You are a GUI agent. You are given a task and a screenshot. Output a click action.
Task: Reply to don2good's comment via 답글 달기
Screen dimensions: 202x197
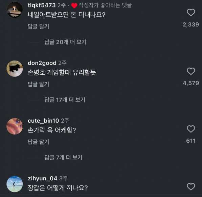click(x=38, y=84)
